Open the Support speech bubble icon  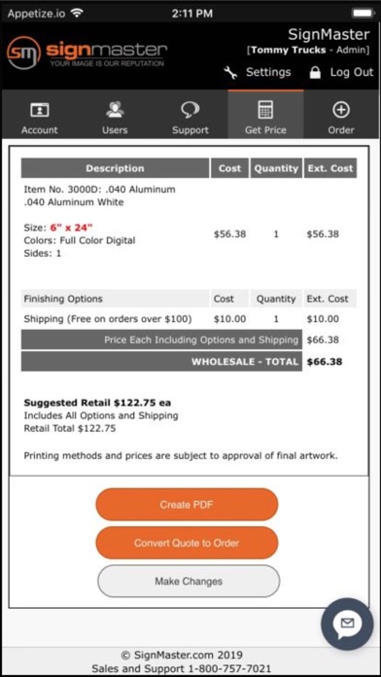pyautogui.click(x=190, y=110)
